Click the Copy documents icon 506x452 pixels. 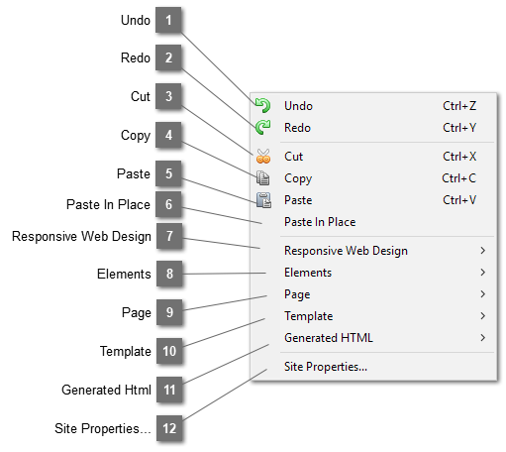click(x=263, y=177)
